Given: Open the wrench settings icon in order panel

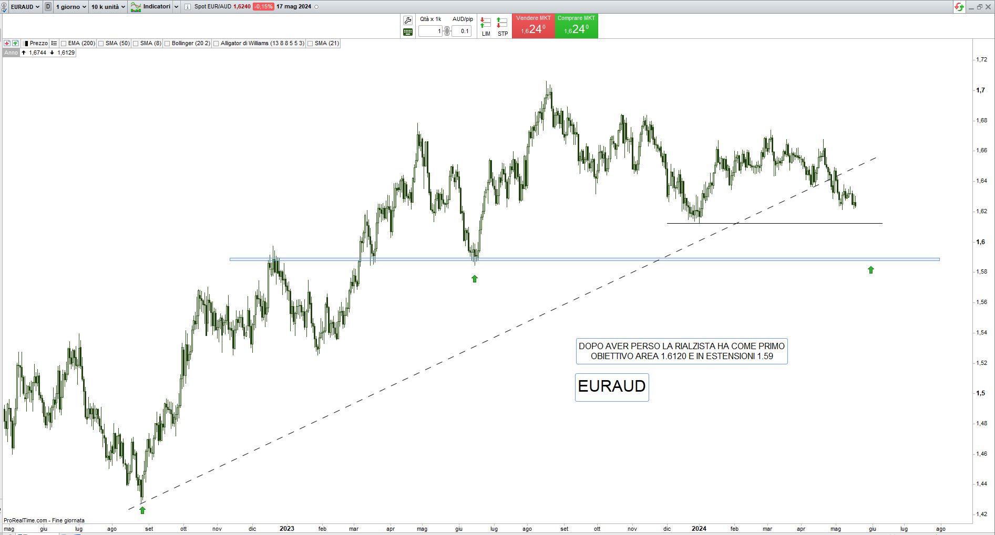Looking at the screenshot, I should [408, 20].
